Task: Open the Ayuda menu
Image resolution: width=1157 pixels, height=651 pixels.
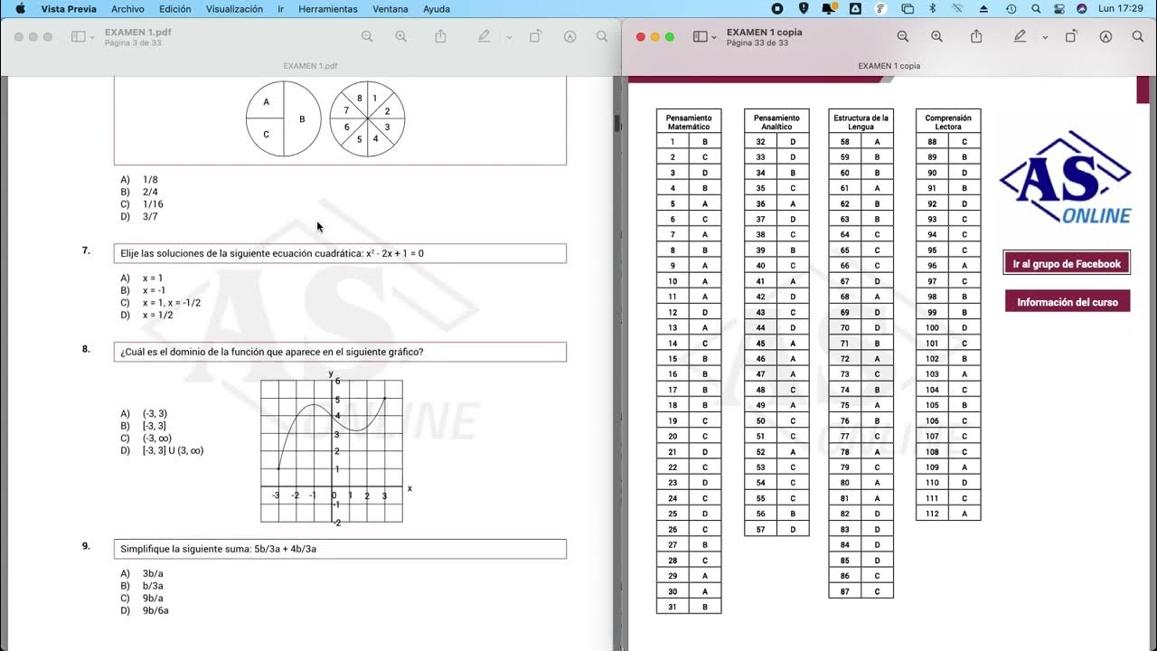Action: 437,9
